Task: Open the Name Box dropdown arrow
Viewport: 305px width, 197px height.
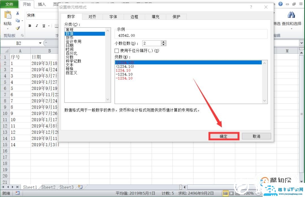Action: (x=40, y=43)
